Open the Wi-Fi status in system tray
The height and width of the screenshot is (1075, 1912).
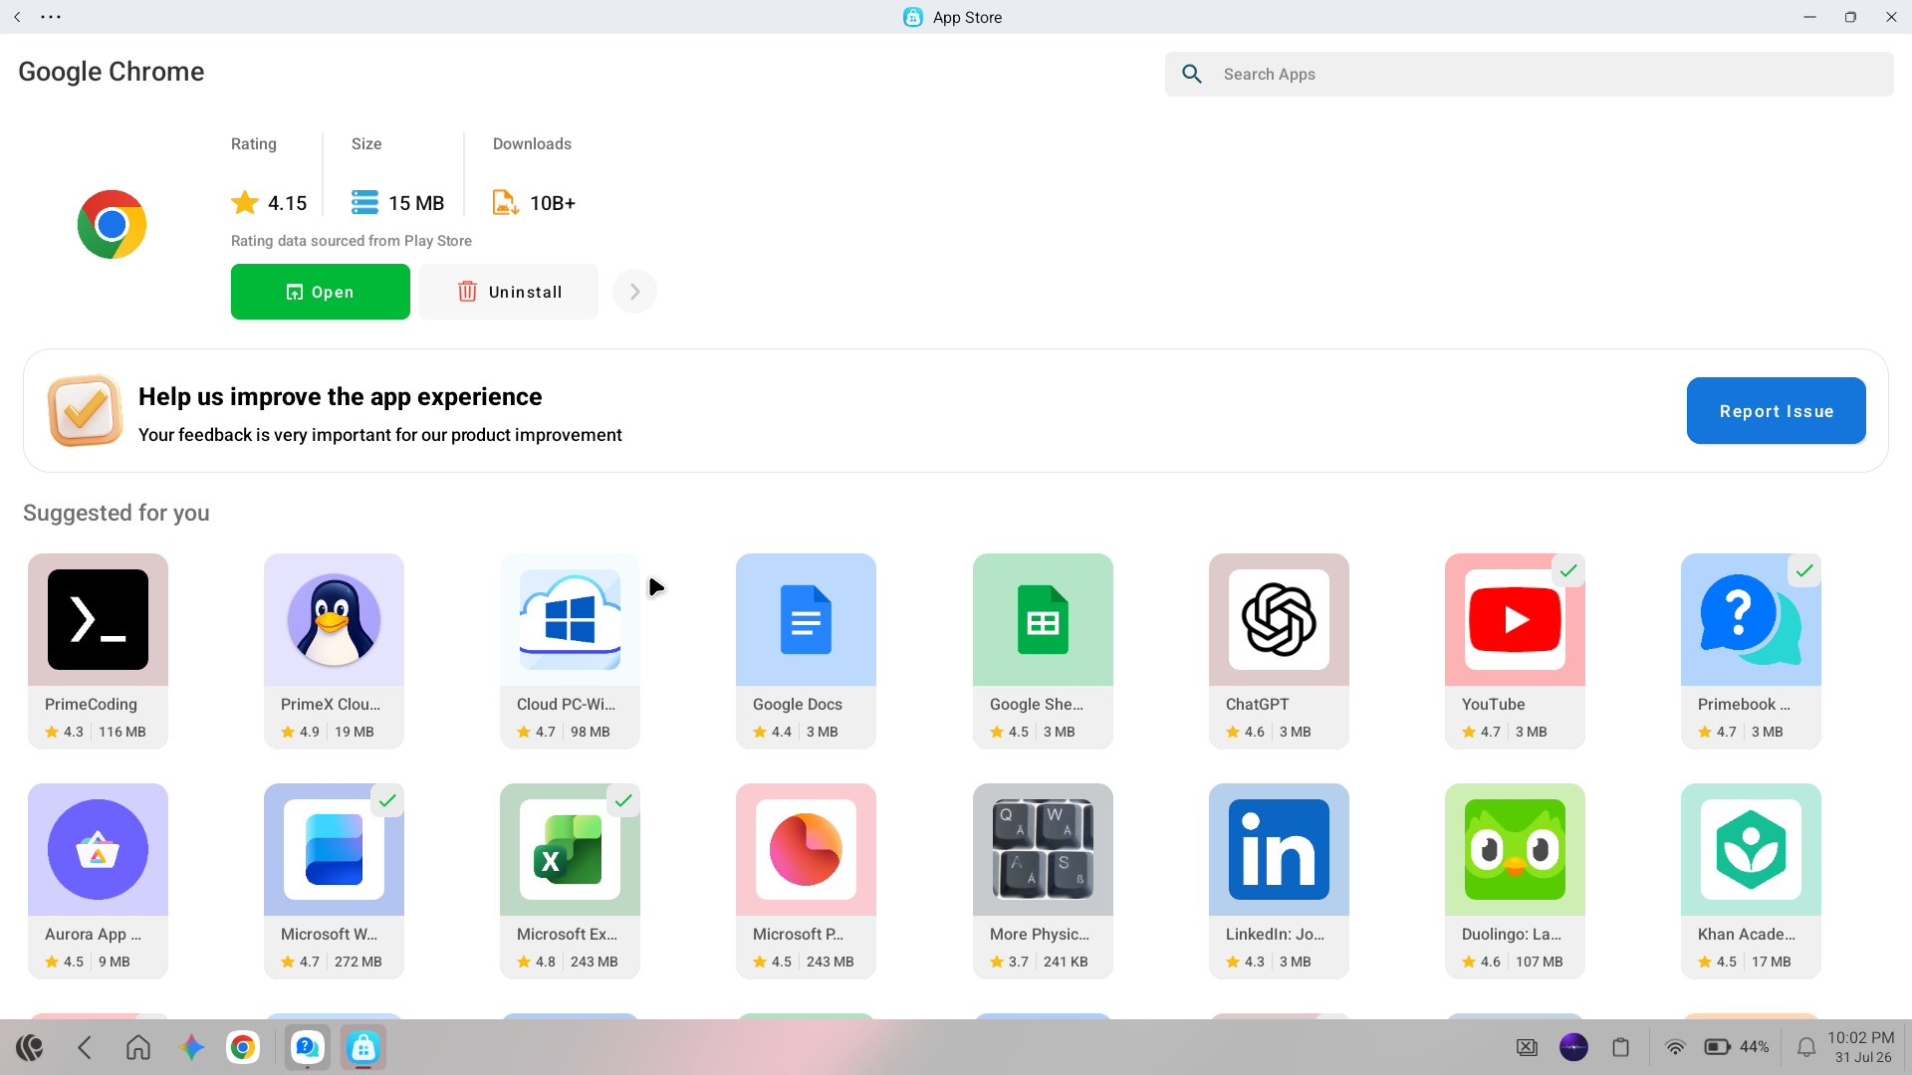tap(1675, 1047)
